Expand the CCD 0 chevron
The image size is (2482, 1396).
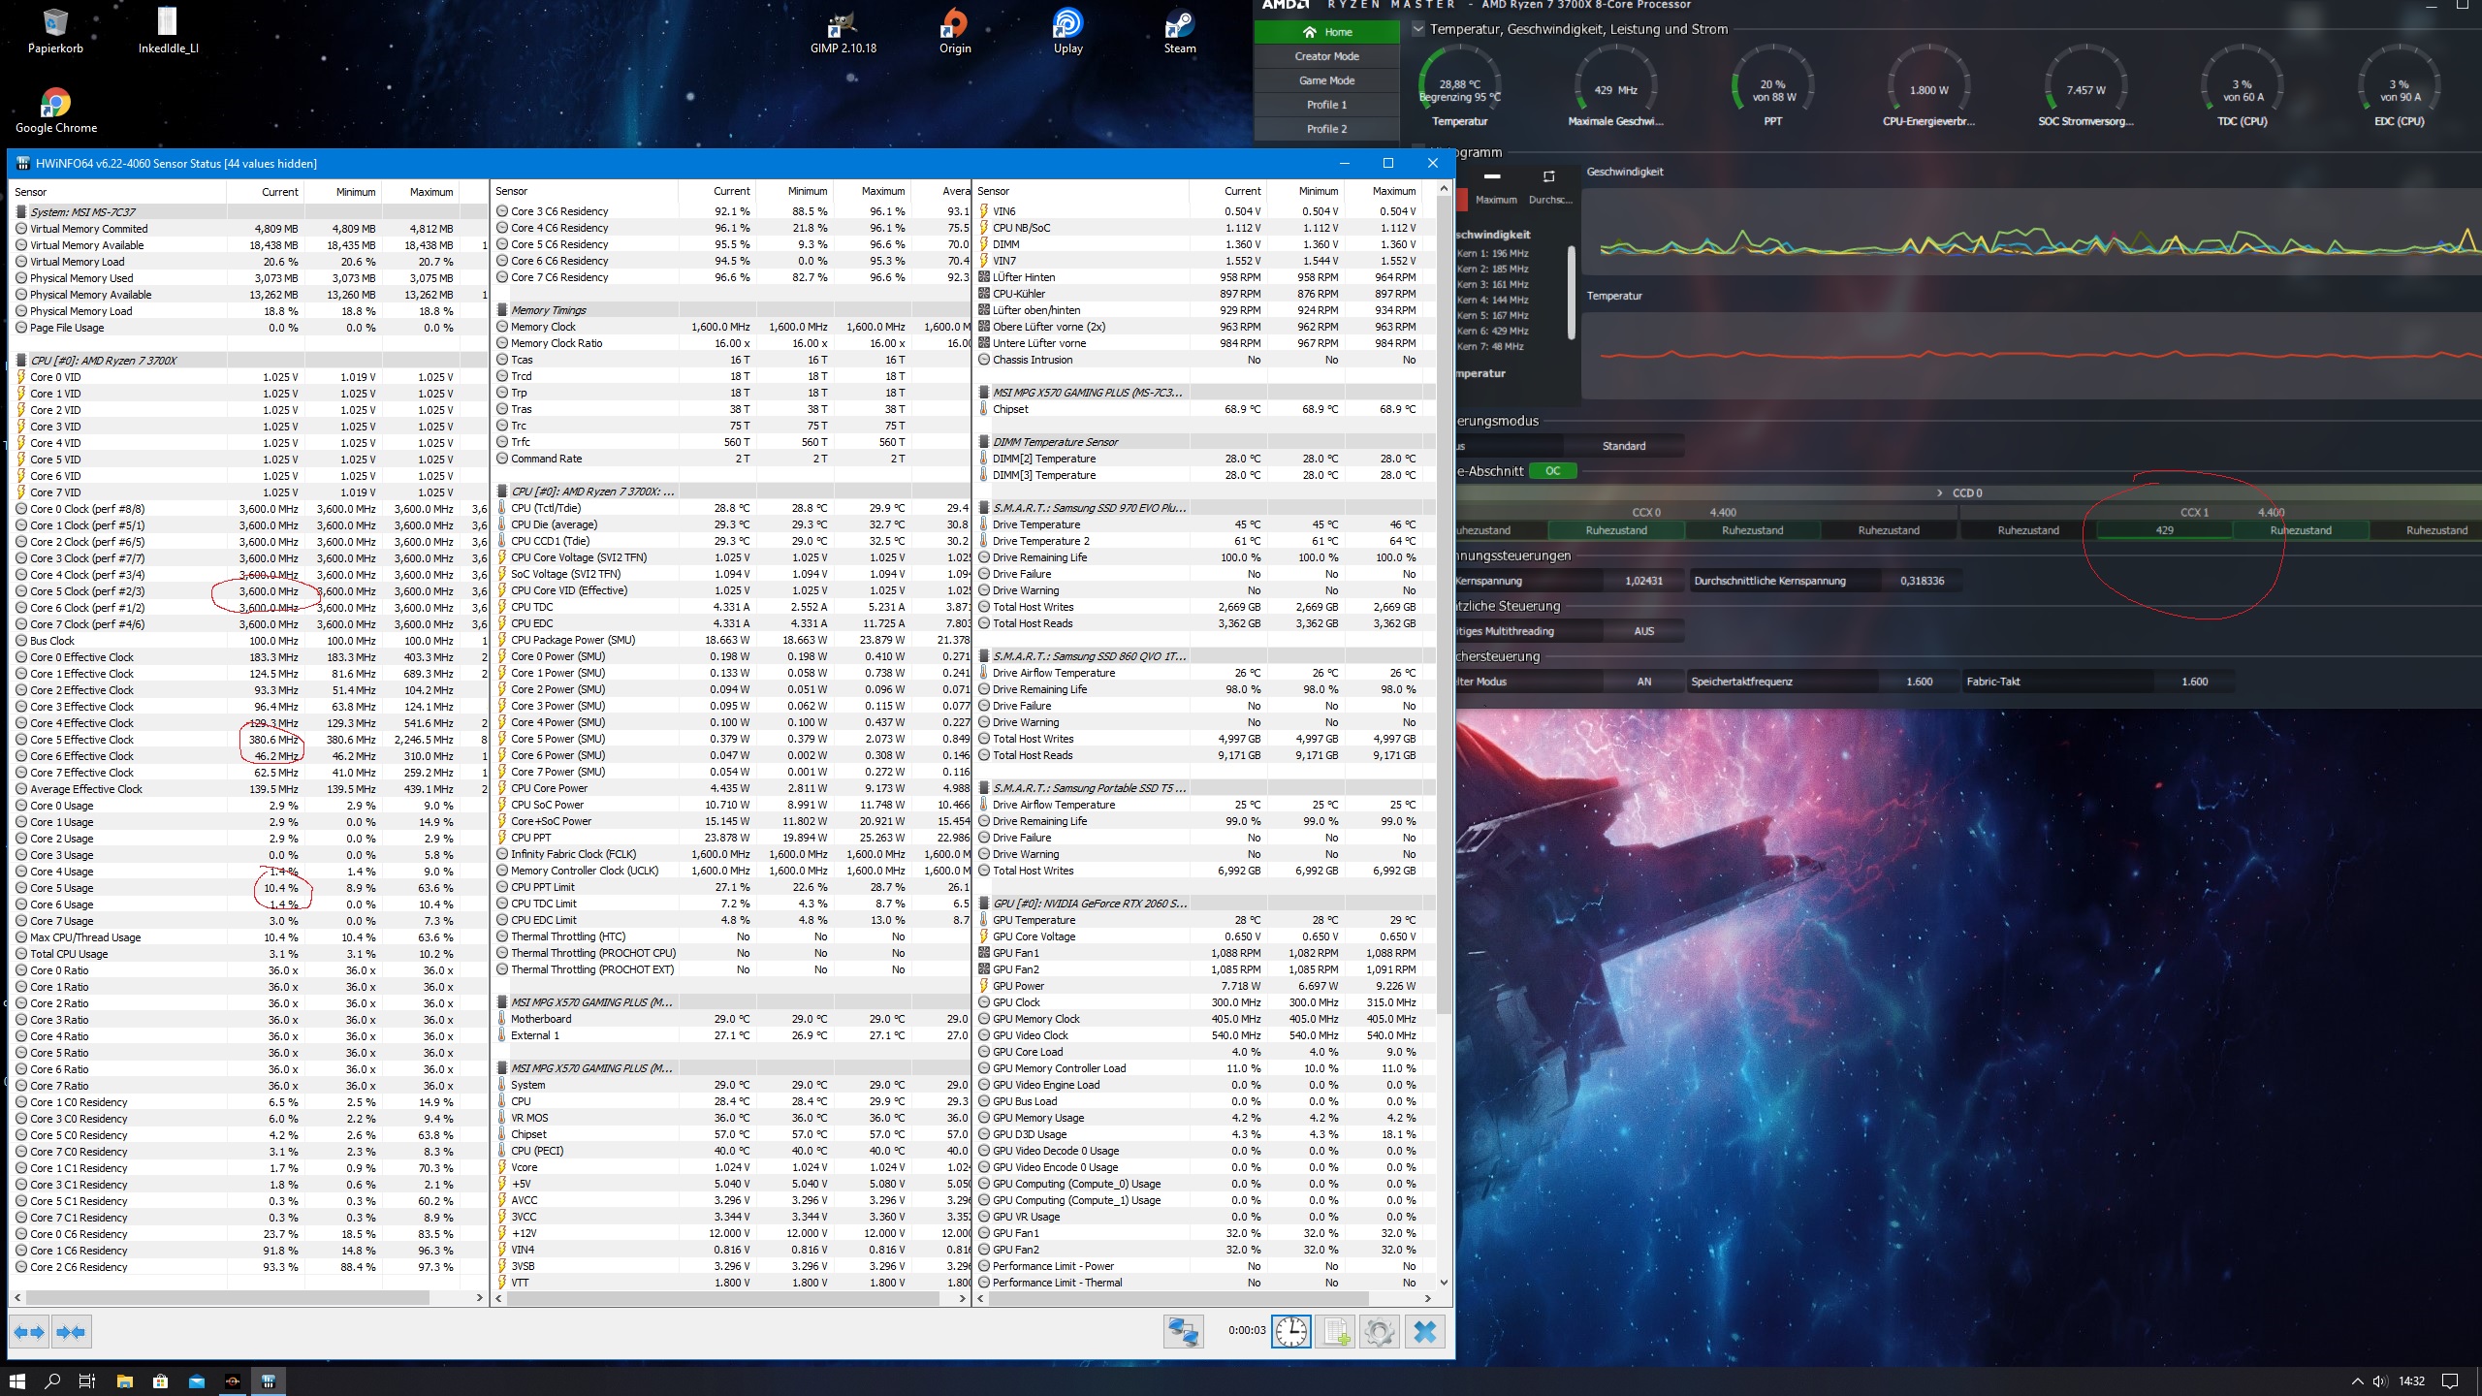pos(1939,492)
